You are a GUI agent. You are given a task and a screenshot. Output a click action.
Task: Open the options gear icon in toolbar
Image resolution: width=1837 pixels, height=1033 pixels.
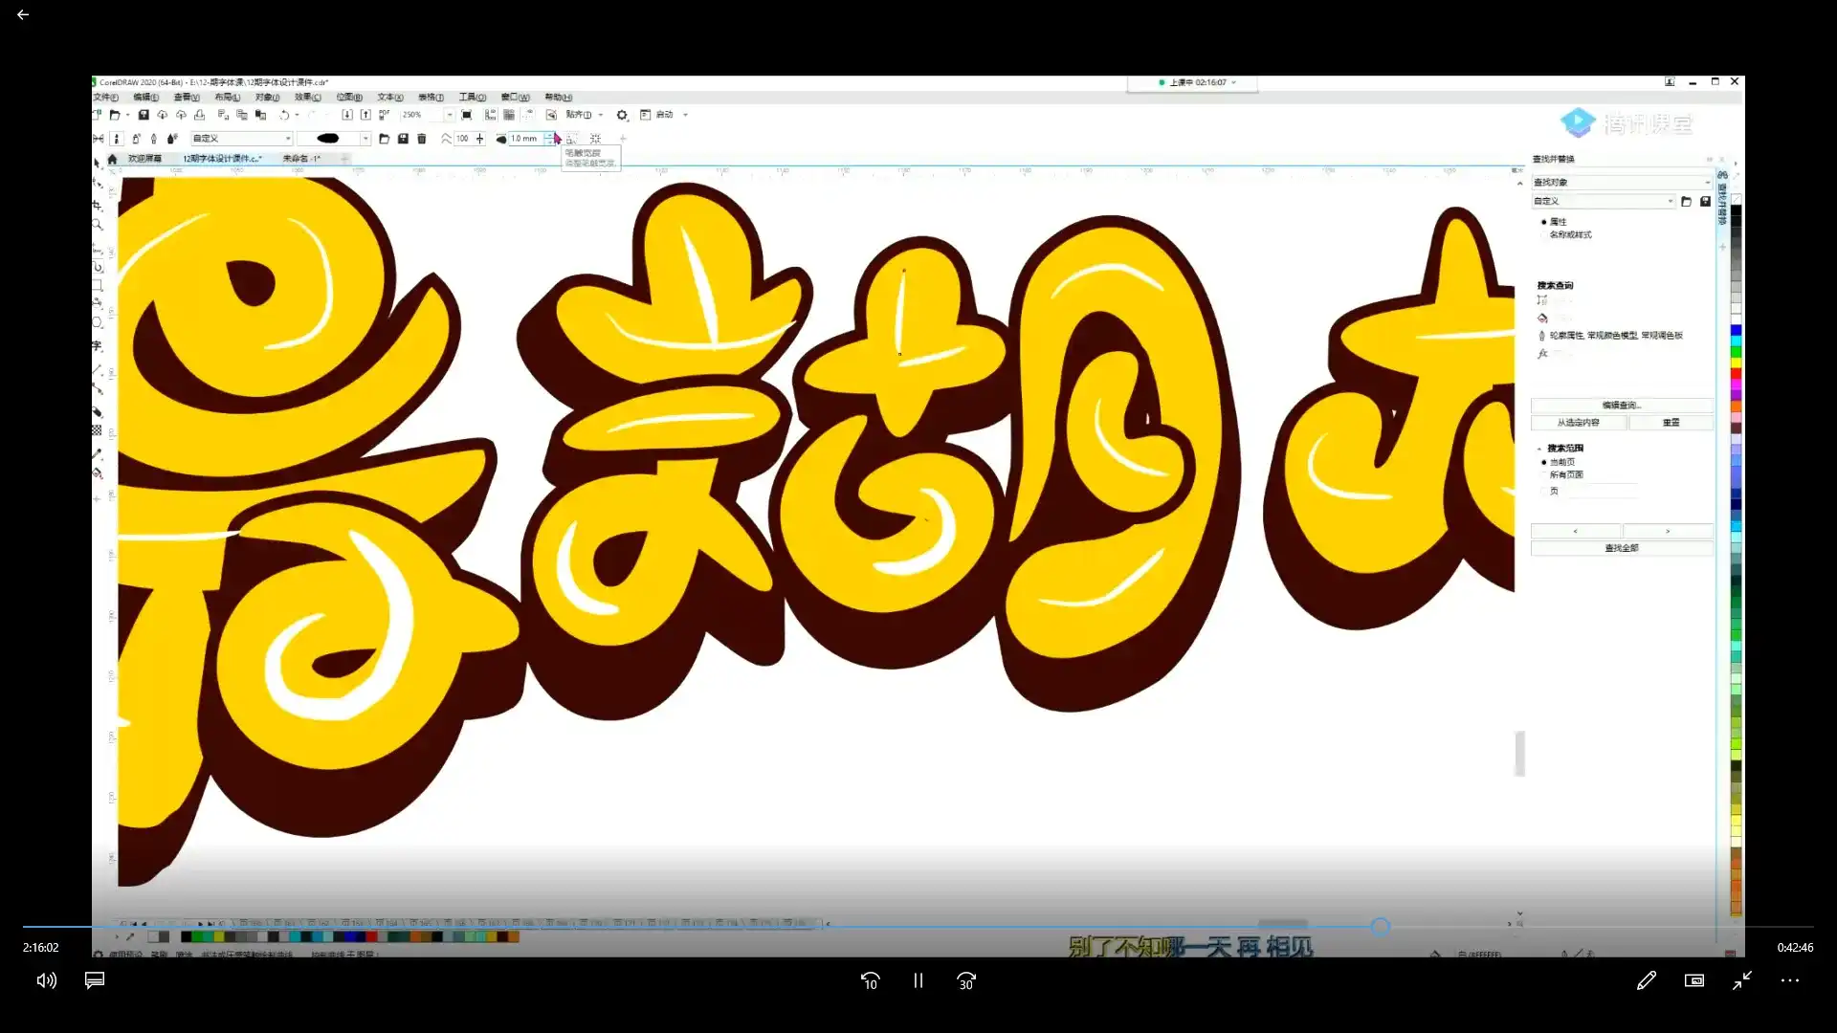click(622, 115)
